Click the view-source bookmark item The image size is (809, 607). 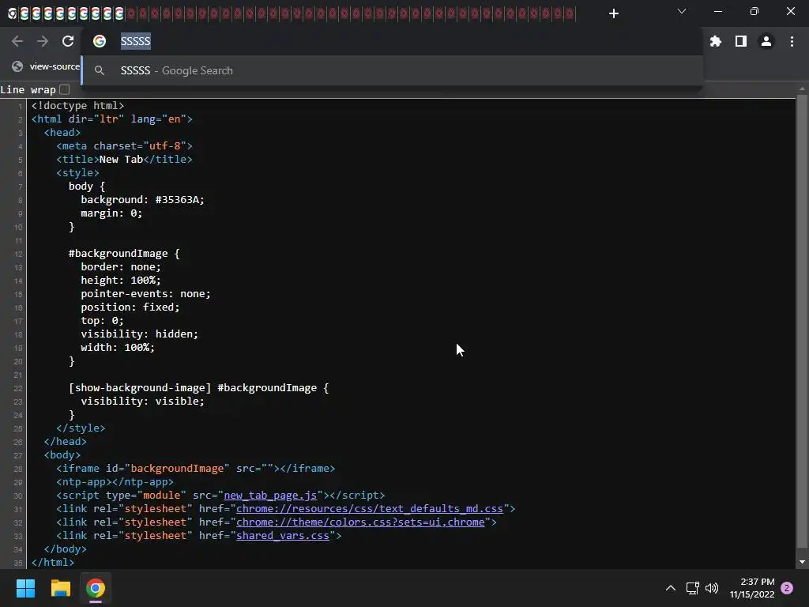click(47, 66)
